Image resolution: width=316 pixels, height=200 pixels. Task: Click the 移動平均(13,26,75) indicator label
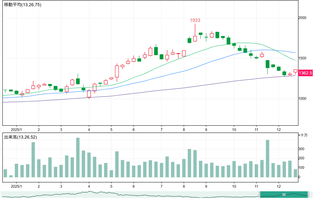coord(22,4)
